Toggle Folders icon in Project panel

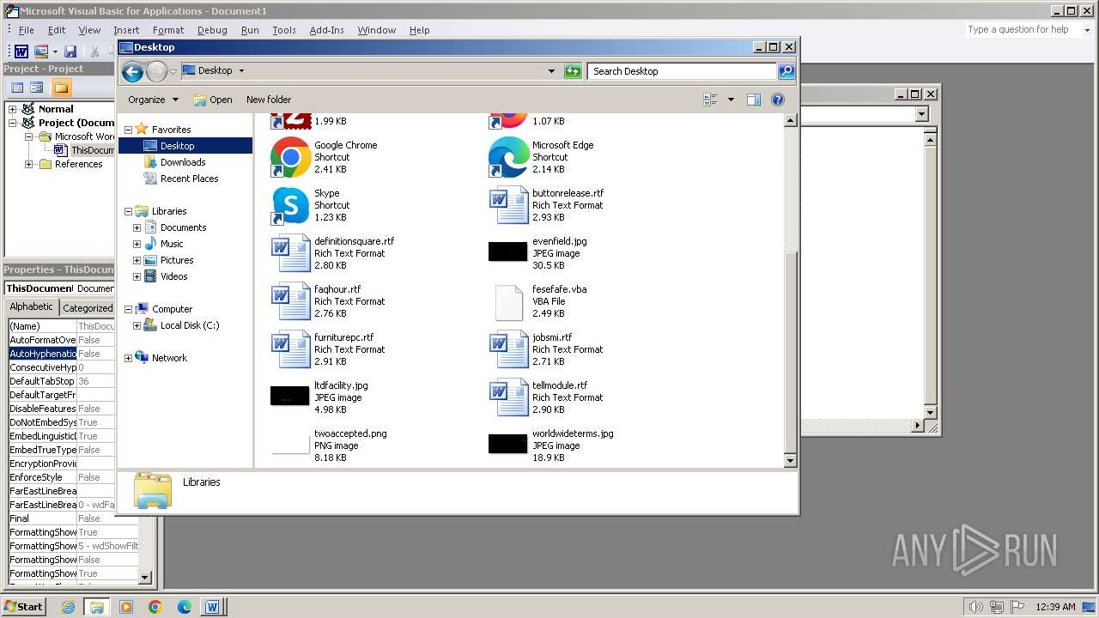coord(61,88)
